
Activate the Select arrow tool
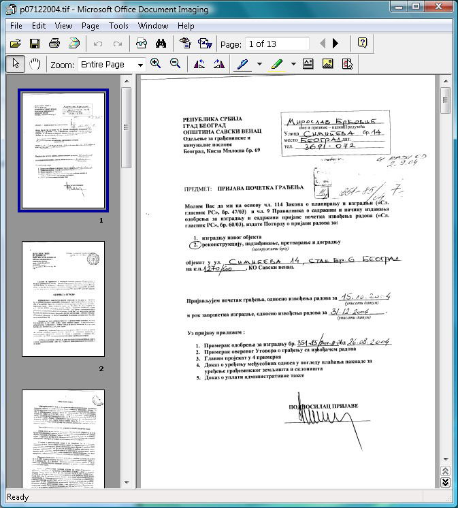pos(15,64)
